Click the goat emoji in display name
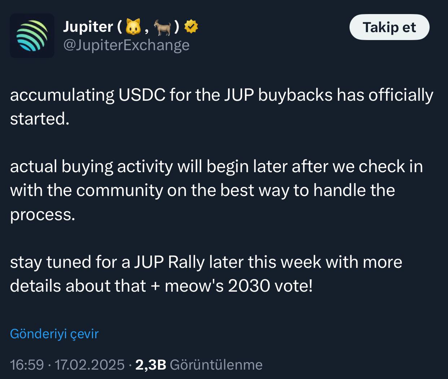The height and width of the screenshot is (379, 448). [x=162, y=27]
